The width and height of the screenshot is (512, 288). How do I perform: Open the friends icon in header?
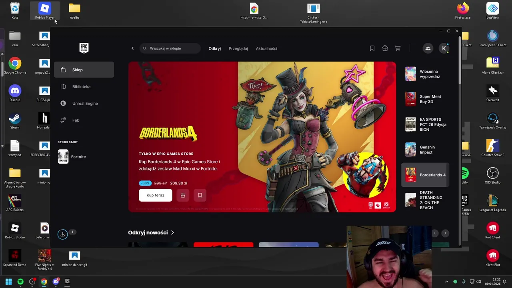pos(428,48)
